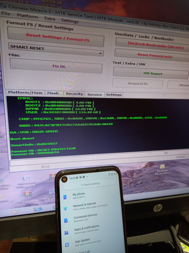
Task: Click 'Format Ok : USERDATA' line
Action: [35, 153]
